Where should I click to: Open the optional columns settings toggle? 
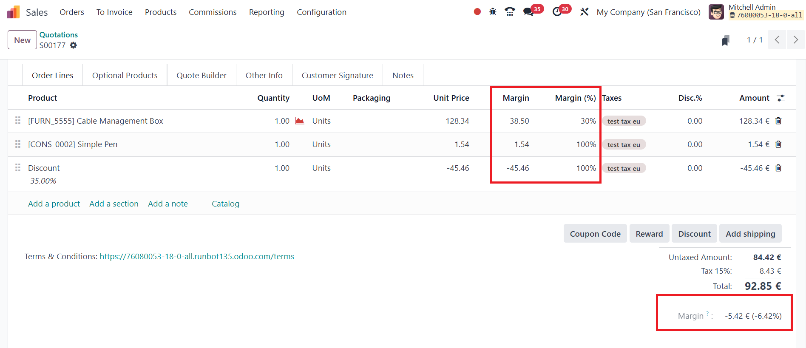click(780, 98)
